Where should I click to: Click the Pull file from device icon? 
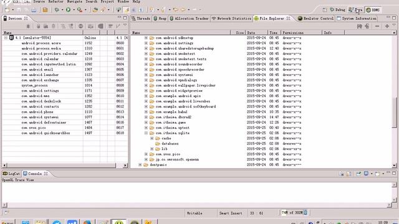tap(359, 26)
